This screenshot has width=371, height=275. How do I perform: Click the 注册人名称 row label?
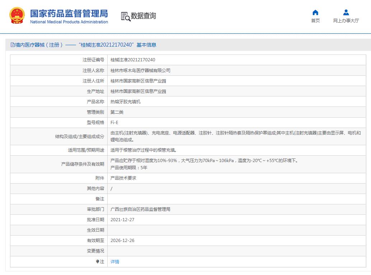93,71
